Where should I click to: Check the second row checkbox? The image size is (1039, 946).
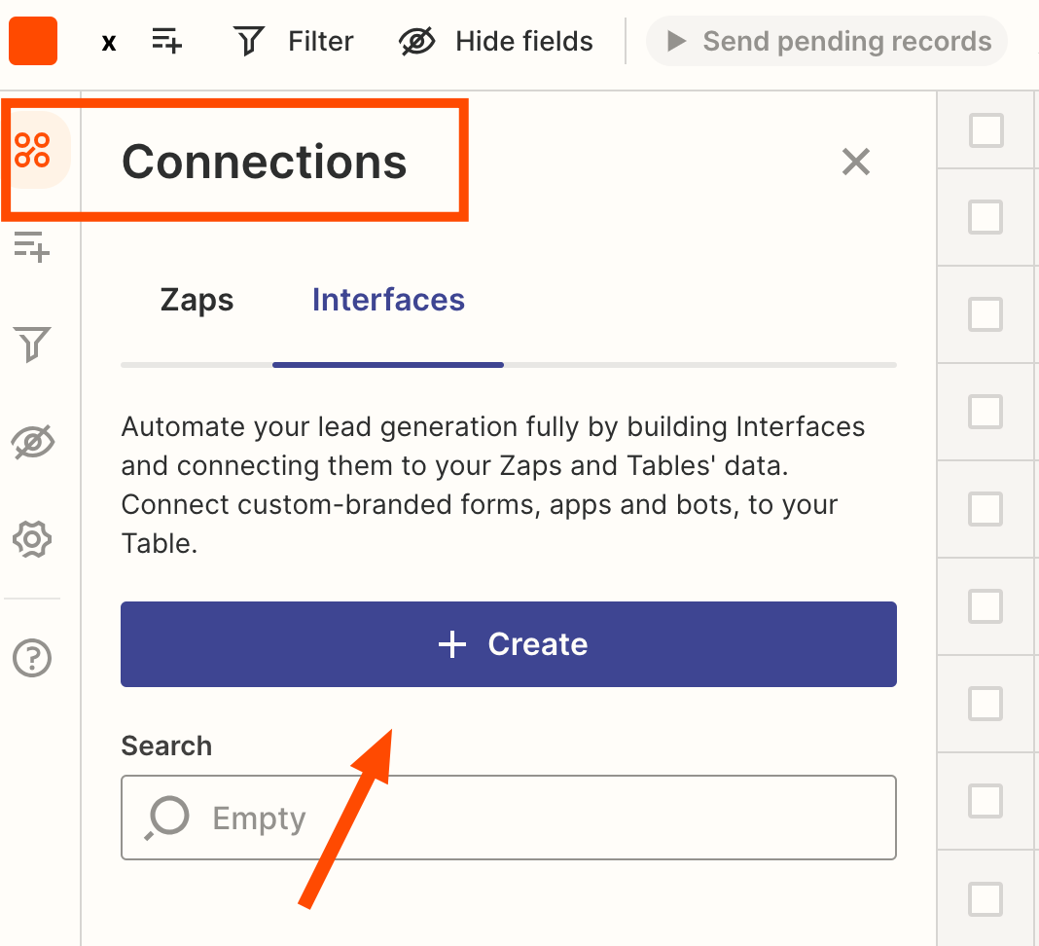point(985,217)
